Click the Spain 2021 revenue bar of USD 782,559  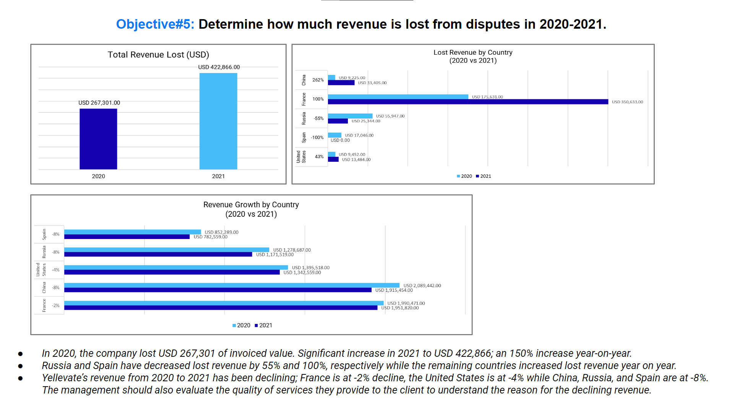pyautogui.click(x=127, y=237)
